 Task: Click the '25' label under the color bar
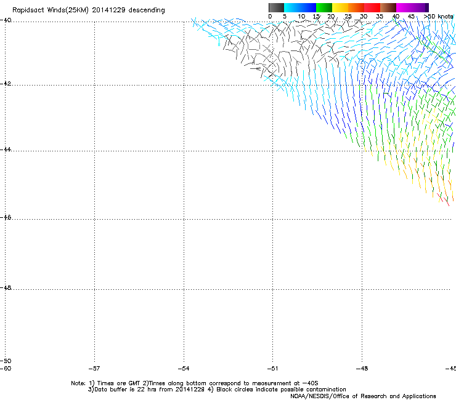click(x=348, y=16)
